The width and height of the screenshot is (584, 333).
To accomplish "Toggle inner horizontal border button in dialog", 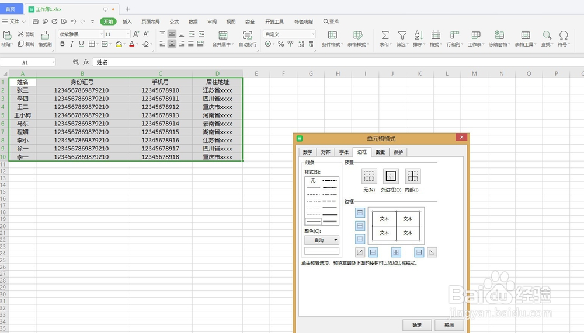I will pyautogui.click(x=360, y=226).
